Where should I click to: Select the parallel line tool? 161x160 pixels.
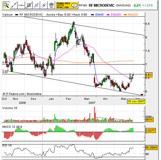[44, 5]
